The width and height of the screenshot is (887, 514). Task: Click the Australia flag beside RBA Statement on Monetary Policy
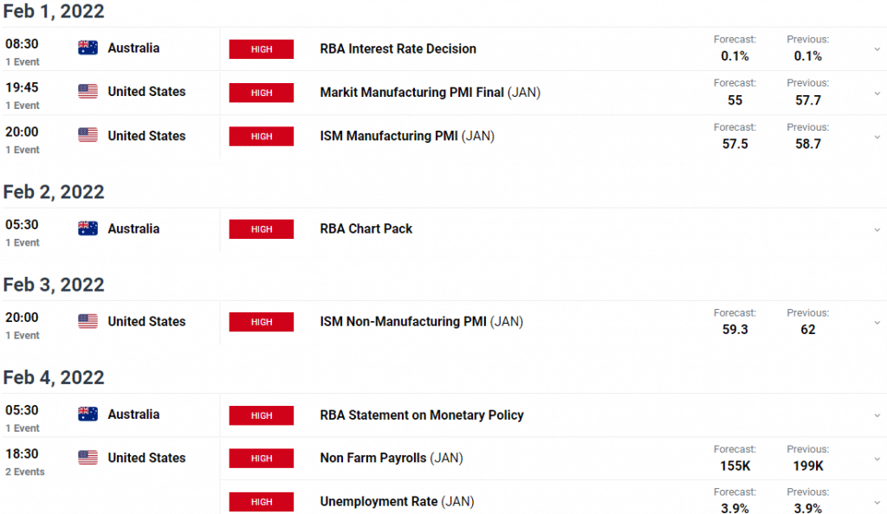pyautogui.click(x=87, y=414)
